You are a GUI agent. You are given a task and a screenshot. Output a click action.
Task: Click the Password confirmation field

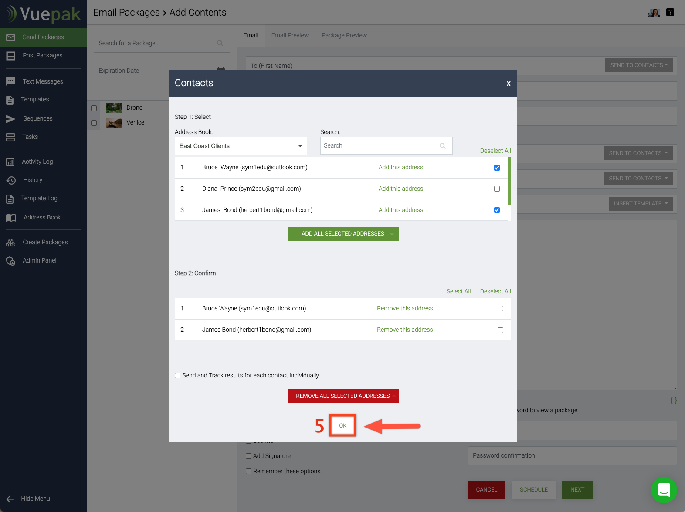click(x=572, y=456)
